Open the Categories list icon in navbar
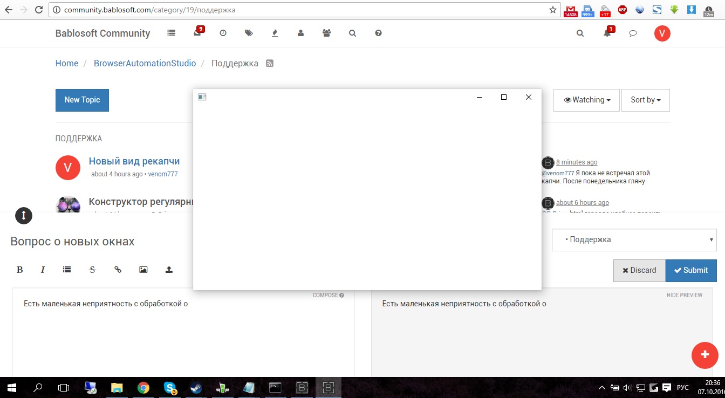The height and width of the screenshot is (398, 725). pyautogui.click(x=171, y=33)
